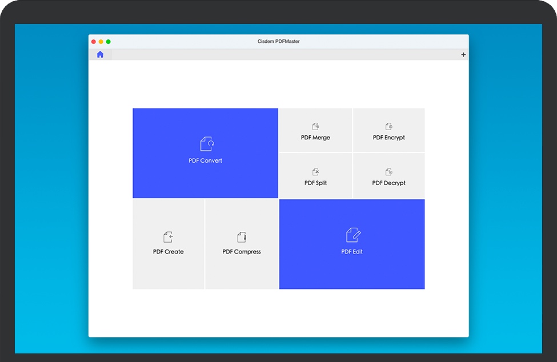The height and width of the screenshot is (362, 557).
Task: Minimize the window with yellow button
Action: coord(101,42)
